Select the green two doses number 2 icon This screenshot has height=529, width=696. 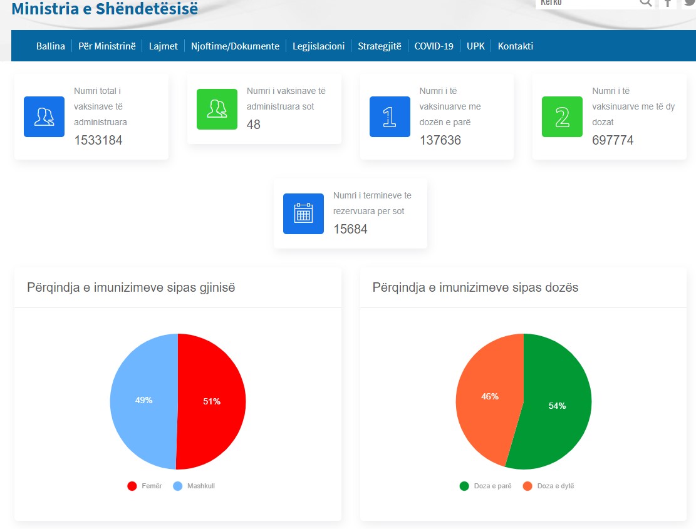(562, 116)
